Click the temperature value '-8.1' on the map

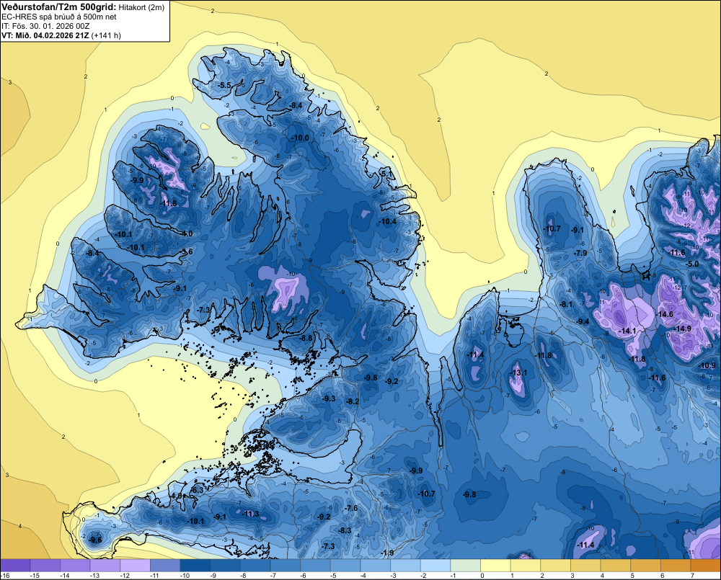tap(566, 304)
